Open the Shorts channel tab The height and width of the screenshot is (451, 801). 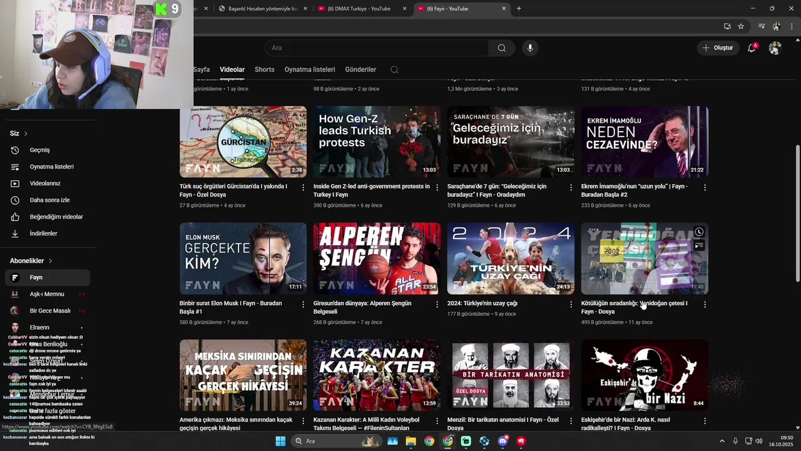pyautogui.click(x=265, y=70)
